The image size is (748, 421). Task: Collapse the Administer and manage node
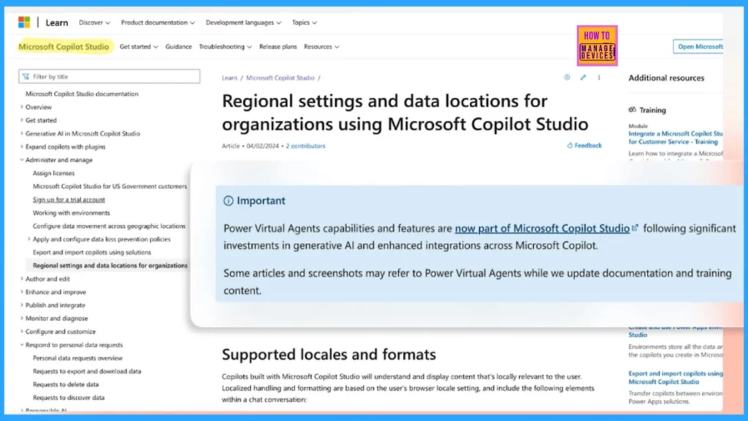tap(21, 160)
